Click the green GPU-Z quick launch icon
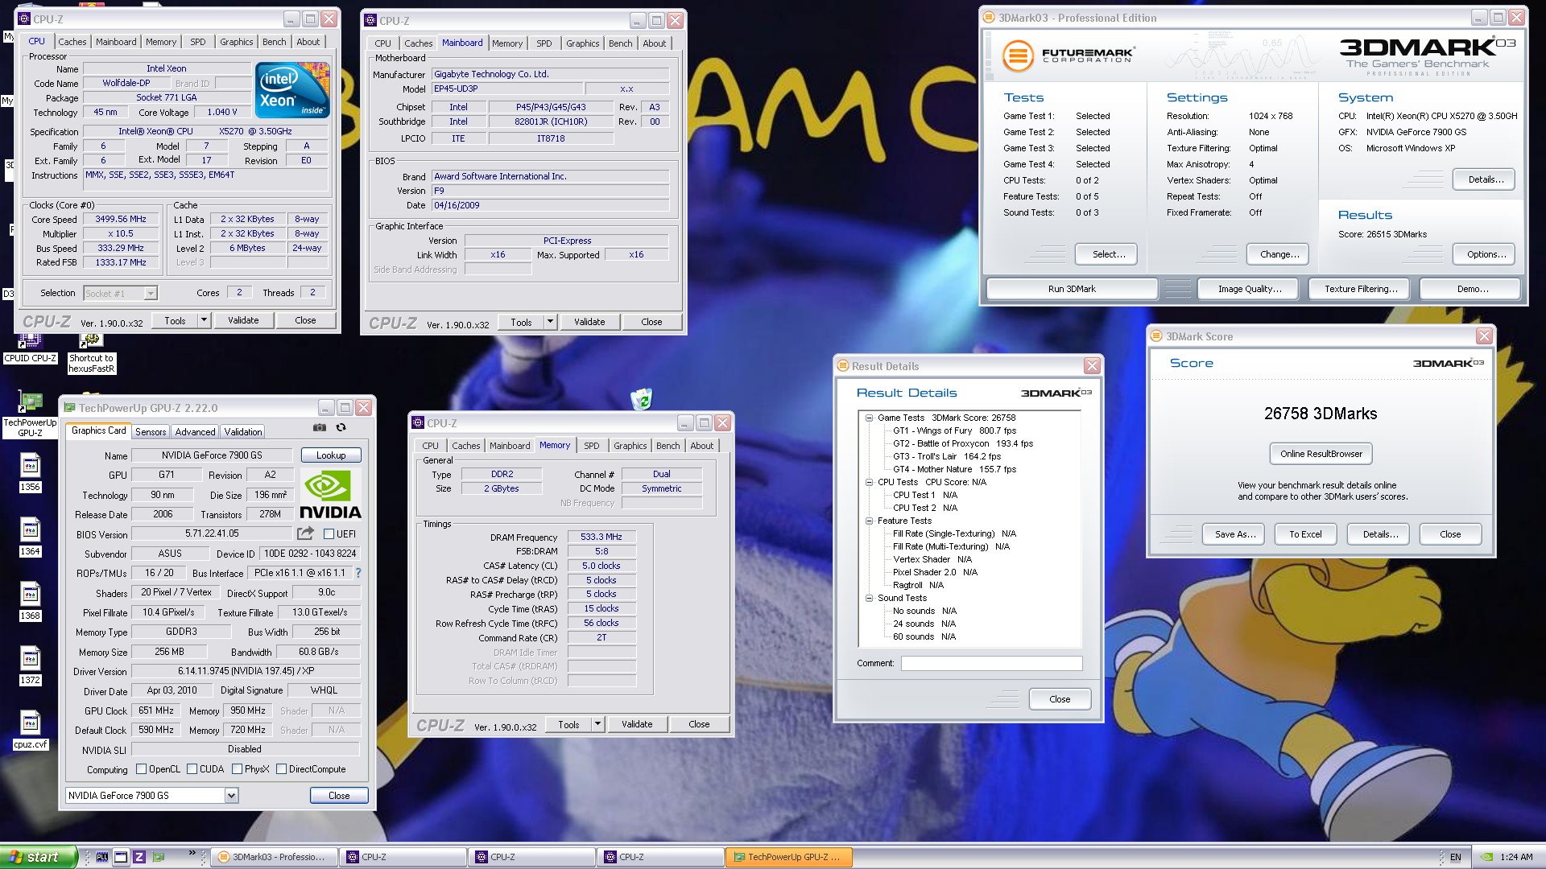 point(158,857)
